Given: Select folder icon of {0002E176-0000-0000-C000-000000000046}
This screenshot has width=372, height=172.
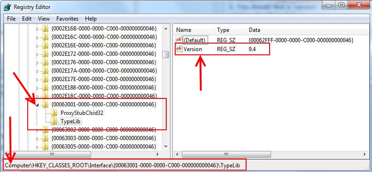Looking at the screenshot, I should coord(45,62).
